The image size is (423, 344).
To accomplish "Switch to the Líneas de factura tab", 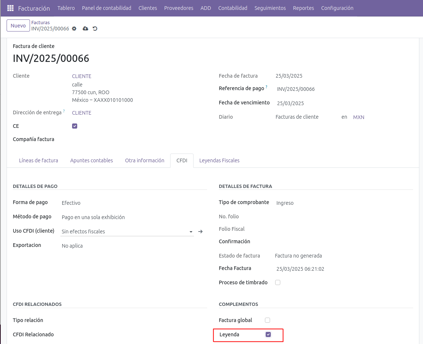I will 38,160.
